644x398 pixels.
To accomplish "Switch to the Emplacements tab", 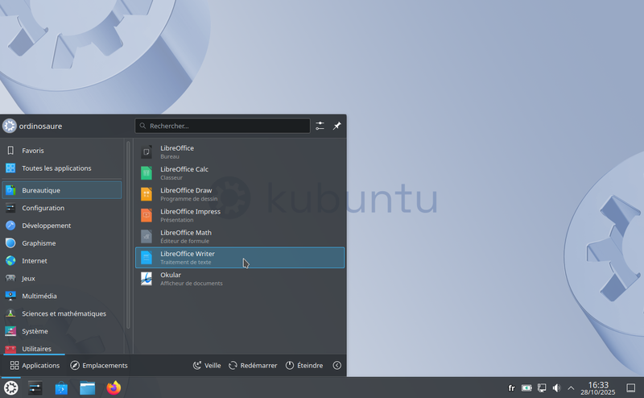I will (x=99, y=366).
